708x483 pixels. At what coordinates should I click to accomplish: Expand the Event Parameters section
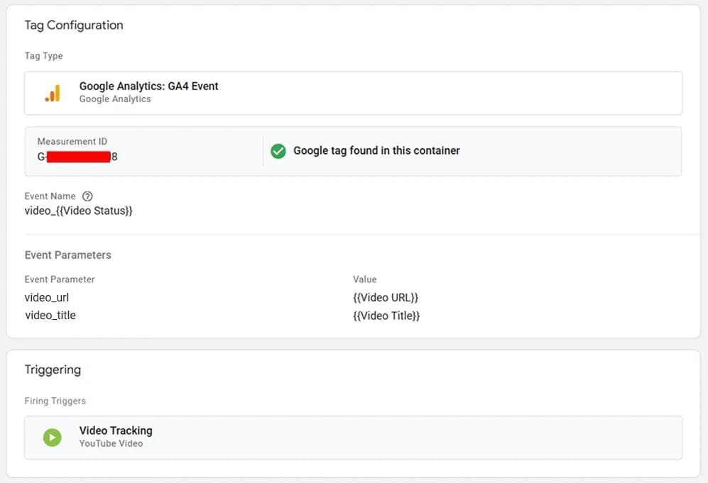pyautogui.click(x=67, y=255)
